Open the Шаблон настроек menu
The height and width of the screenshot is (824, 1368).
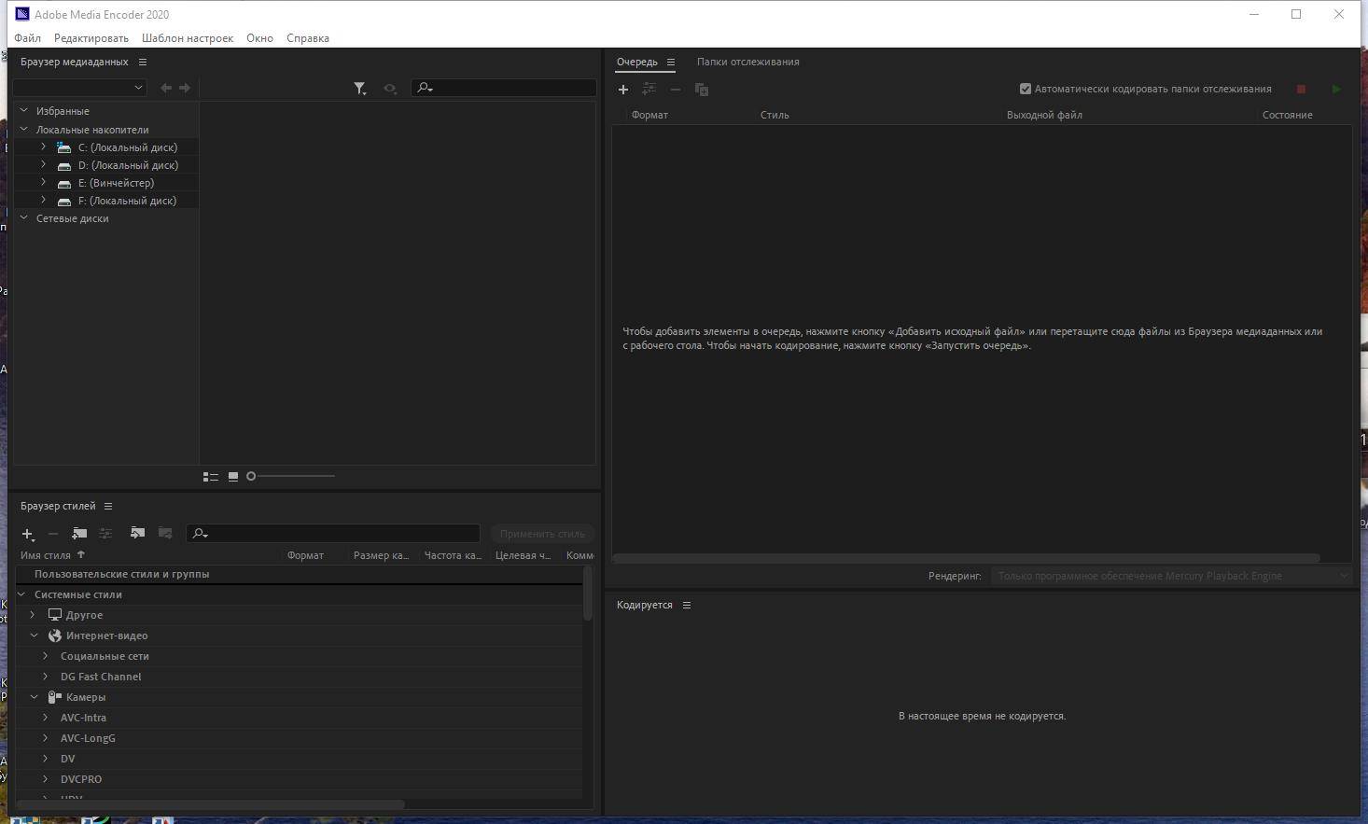pyautogui.click(x=188, y=38)
